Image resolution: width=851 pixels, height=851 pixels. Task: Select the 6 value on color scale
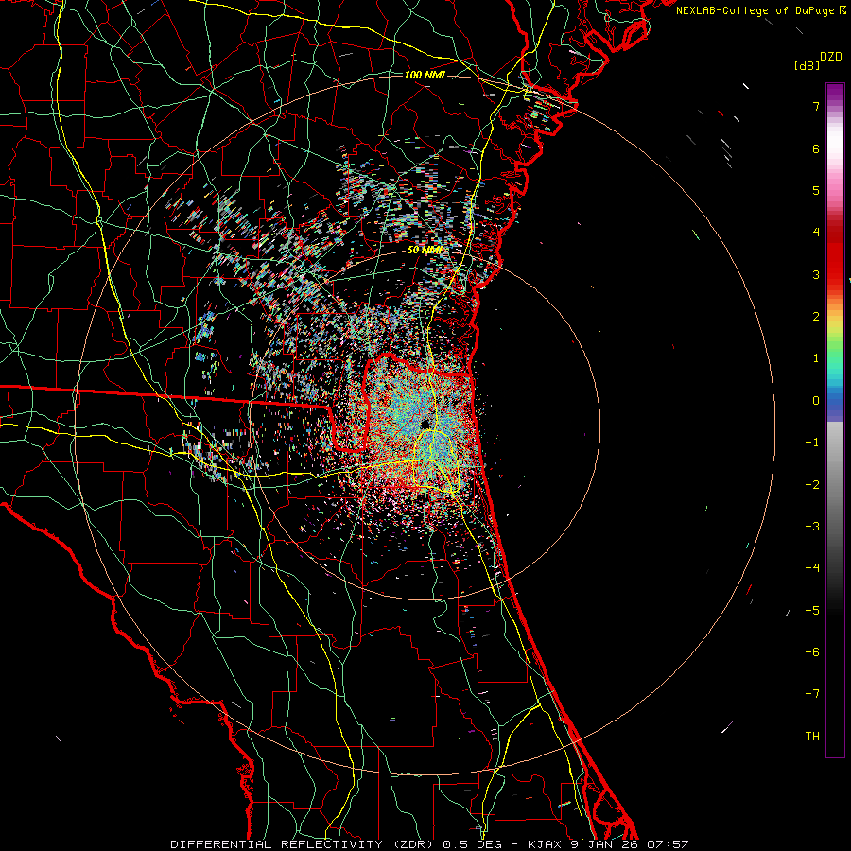816,148
